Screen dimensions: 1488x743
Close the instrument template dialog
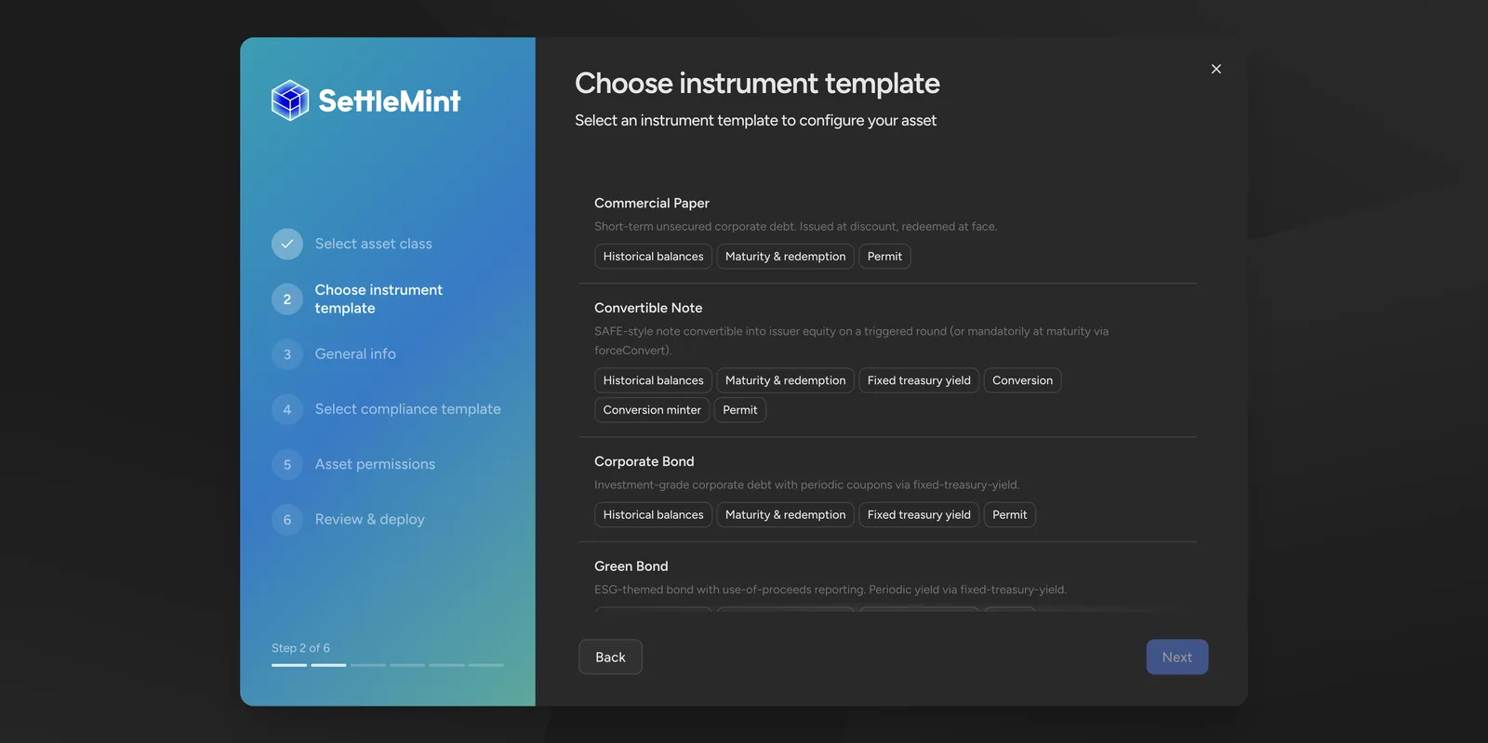point(1216,69)
